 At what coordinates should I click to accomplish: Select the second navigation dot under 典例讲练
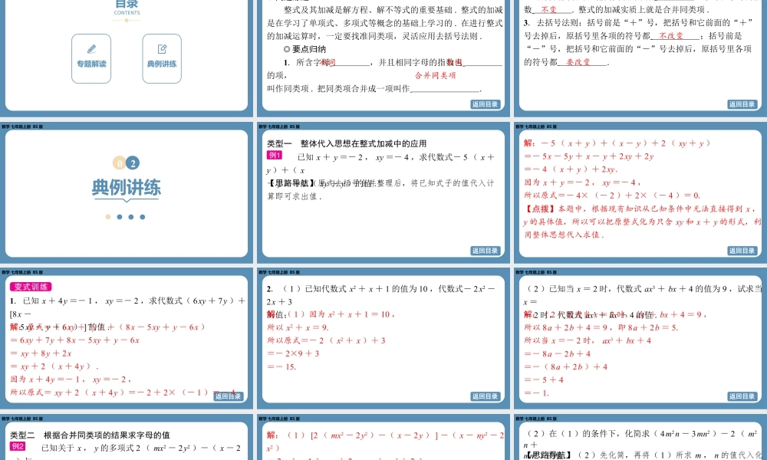click(120, 216)
